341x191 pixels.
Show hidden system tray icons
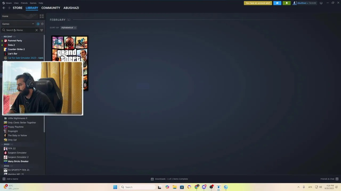click(x=298, y=187)
